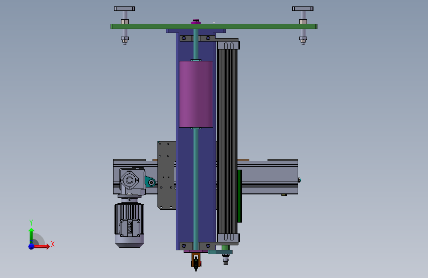Click the blue Z axis ball of the triad

pyautogui.click(x=32, y=246)
